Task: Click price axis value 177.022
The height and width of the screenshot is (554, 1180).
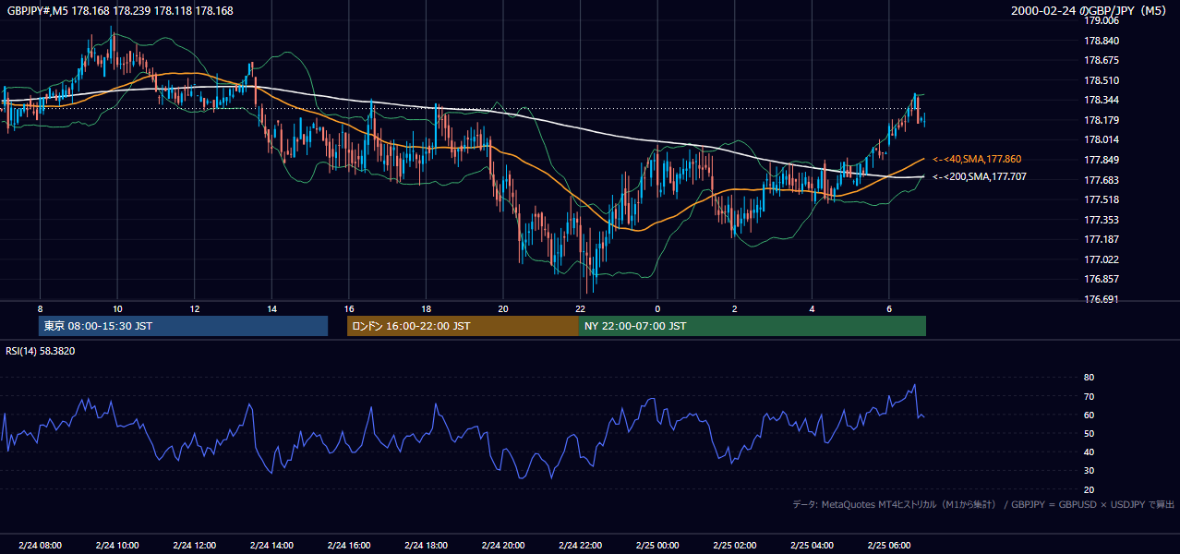Action: pos(1102,259)
